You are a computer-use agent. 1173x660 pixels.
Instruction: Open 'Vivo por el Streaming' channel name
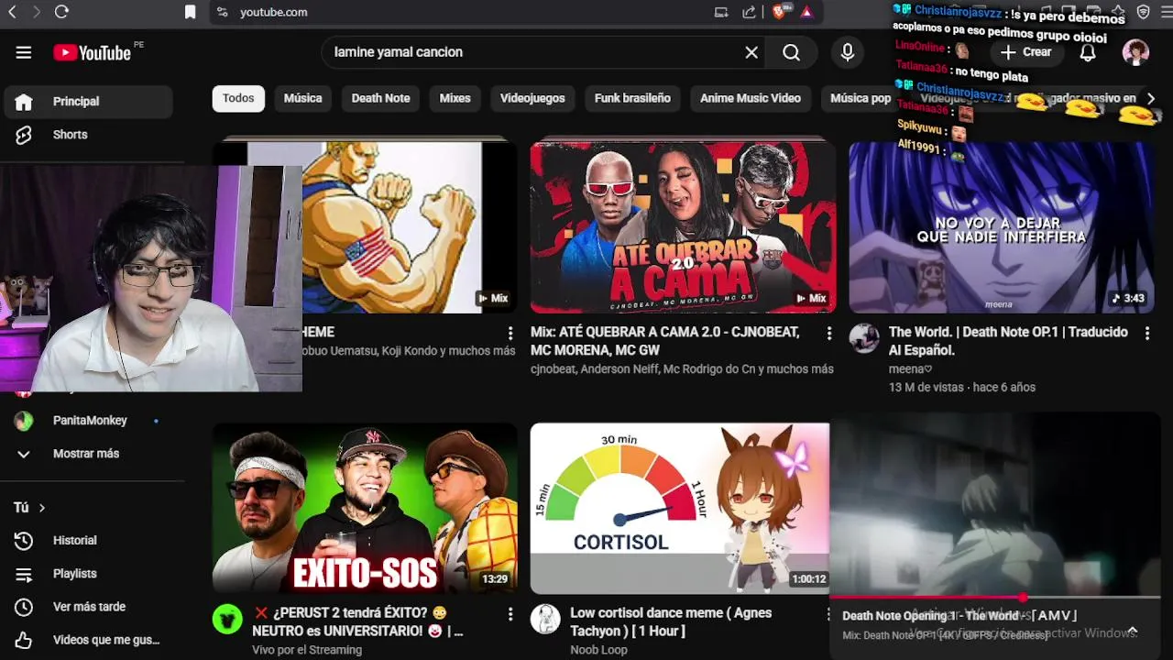tap(307, 650)
